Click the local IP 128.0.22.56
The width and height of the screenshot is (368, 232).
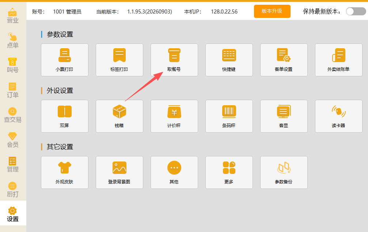(x=224, y=11)
